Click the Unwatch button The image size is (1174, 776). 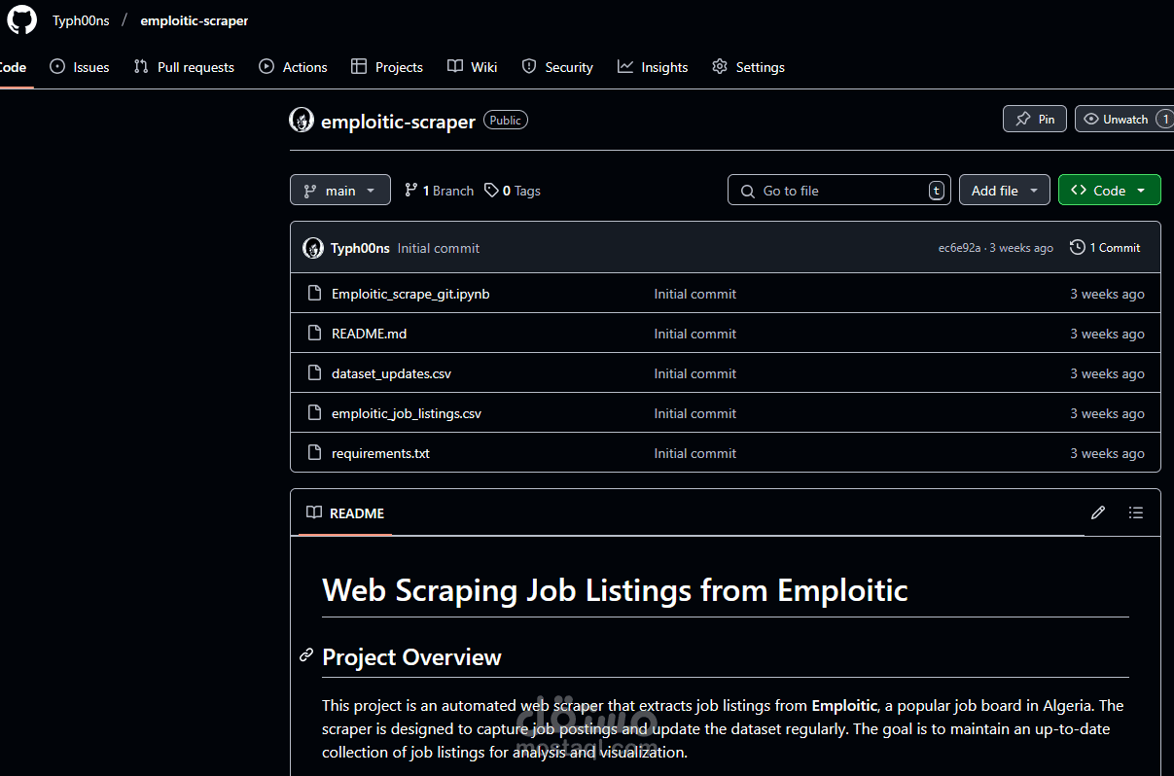[1124, 119]
